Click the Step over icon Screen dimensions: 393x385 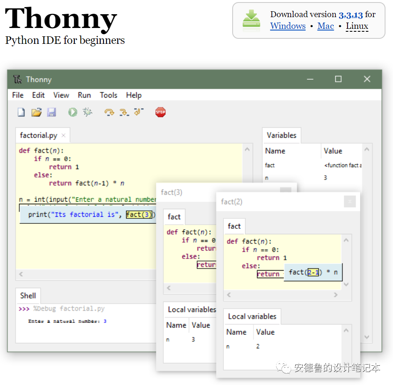click(109, 112)
